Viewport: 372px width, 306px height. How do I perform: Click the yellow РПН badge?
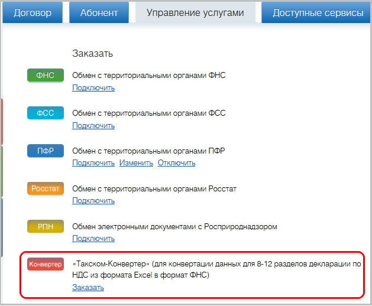tap(45, 227)
